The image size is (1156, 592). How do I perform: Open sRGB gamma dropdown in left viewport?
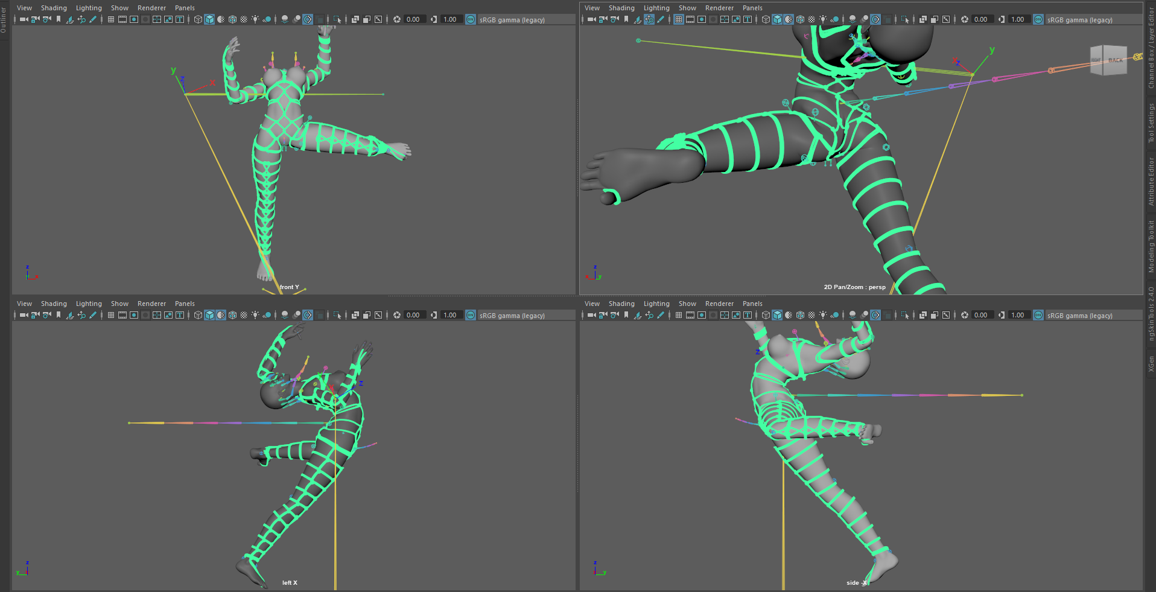(512, 316)
